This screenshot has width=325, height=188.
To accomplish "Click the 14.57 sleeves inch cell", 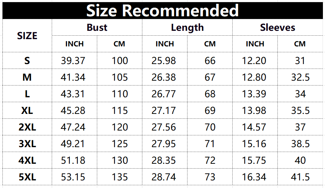I will [x=254, y=127].
